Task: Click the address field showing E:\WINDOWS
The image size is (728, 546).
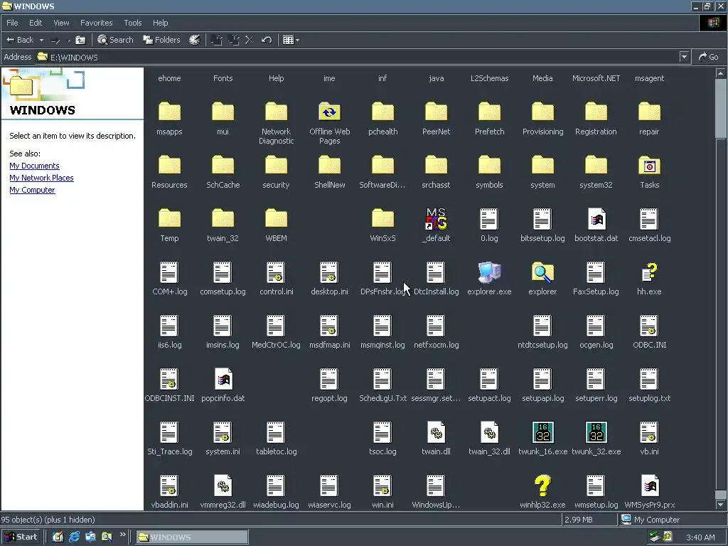Action: click(358, 57)
